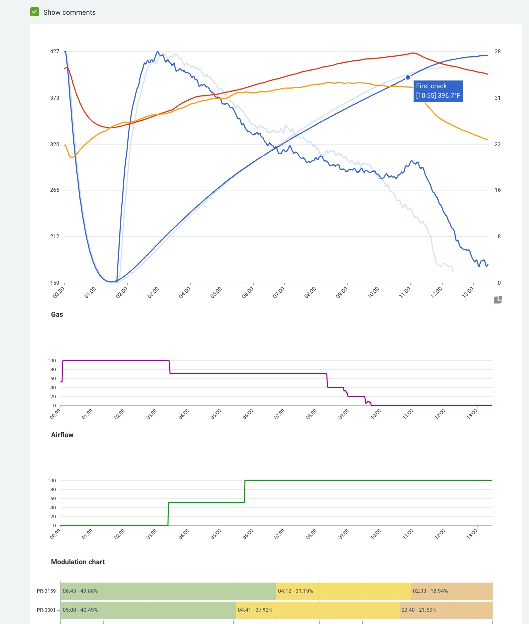Select the PR-0159 orange 02:33 segment
The height and width of the screenshot is (624, 529).
point(452,591)
